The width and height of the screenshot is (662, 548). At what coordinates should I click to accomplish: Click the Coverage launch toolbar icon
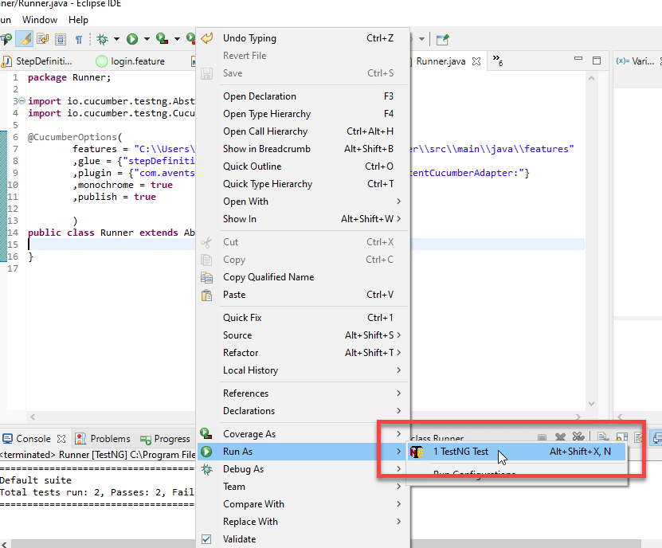(x=162, y=38)
